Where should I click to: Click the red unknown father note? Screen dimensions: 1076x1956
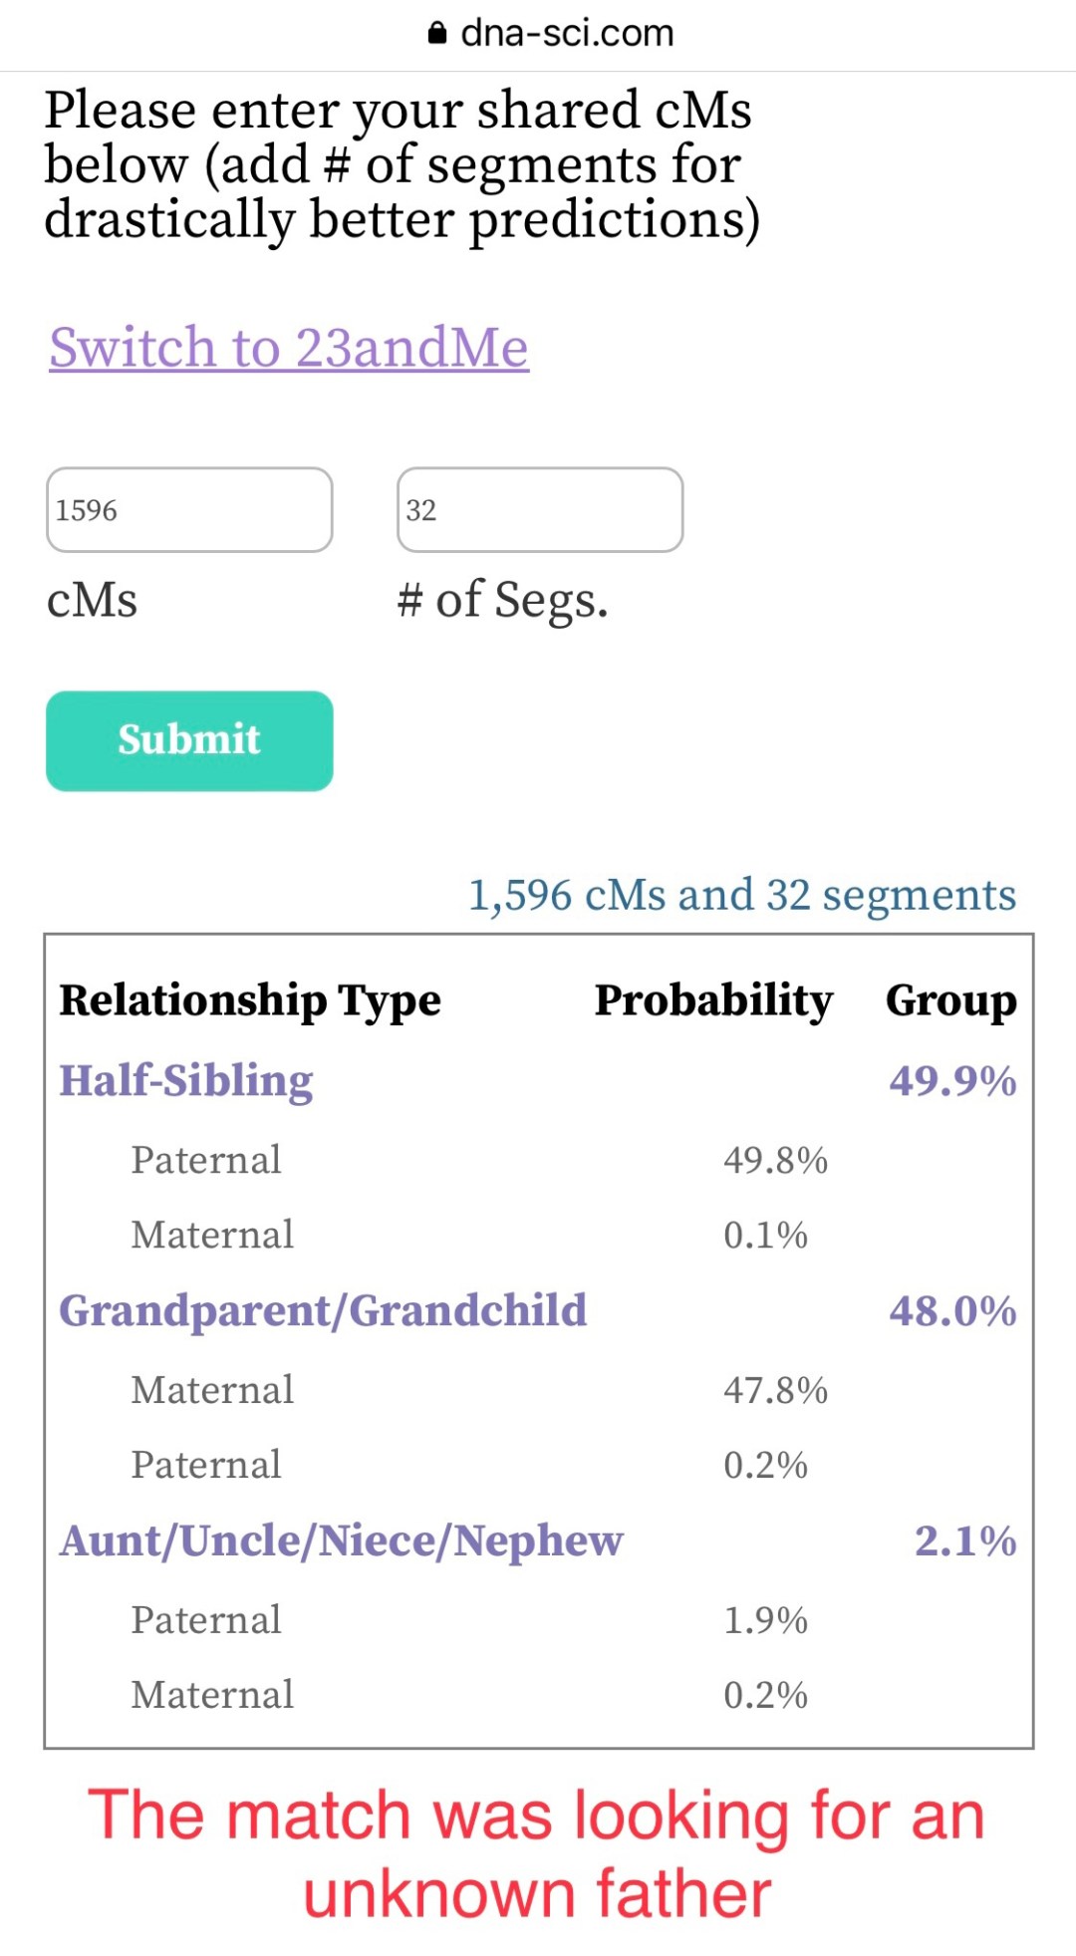[537, 1853]
